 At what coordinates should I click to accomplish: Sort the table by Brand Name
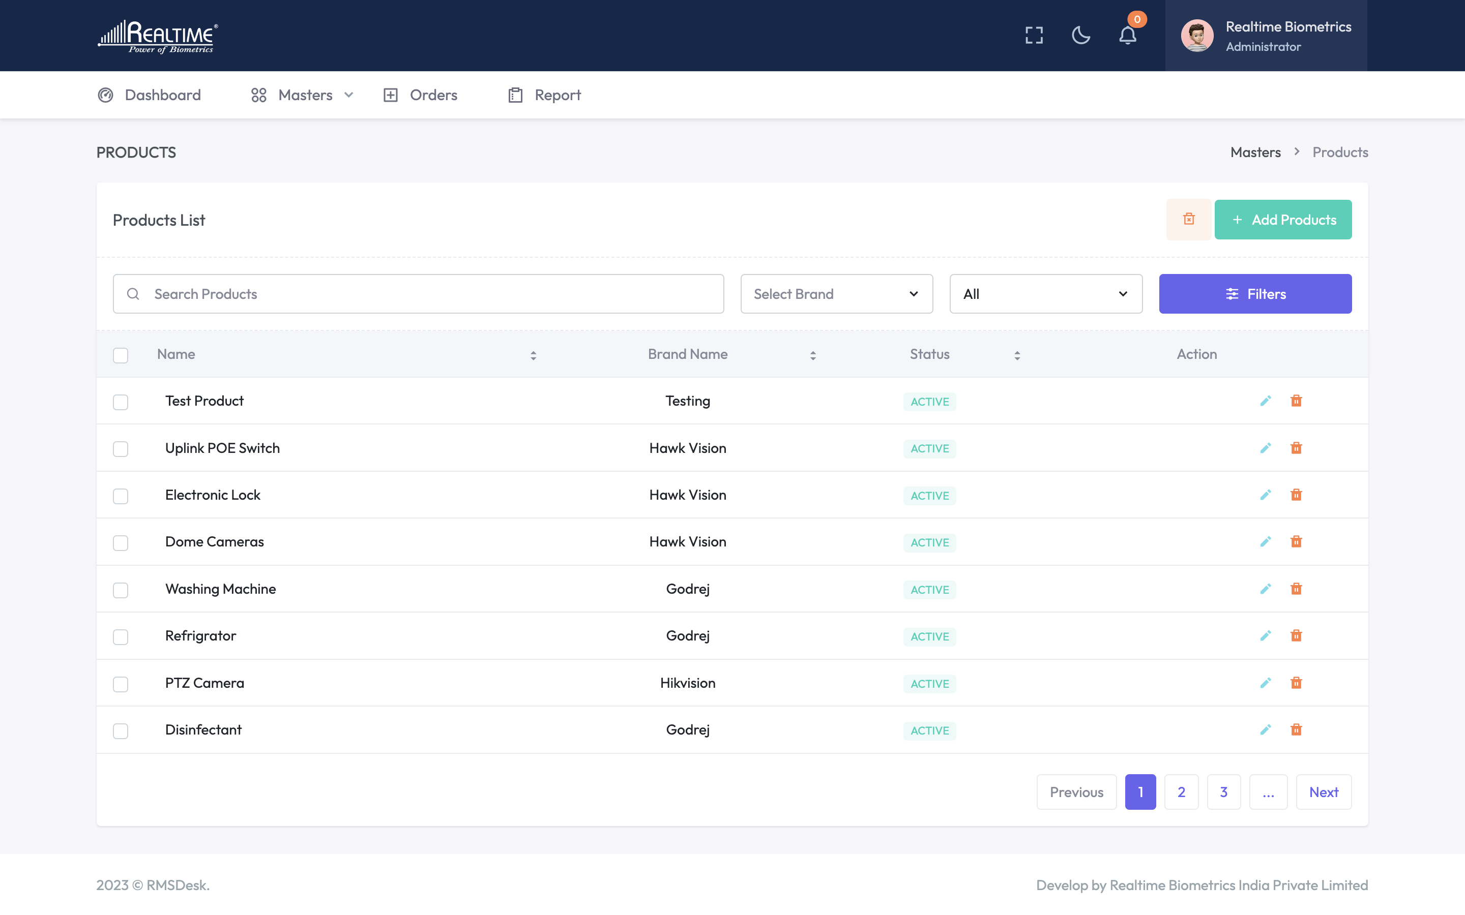click(x=812, y=355)
